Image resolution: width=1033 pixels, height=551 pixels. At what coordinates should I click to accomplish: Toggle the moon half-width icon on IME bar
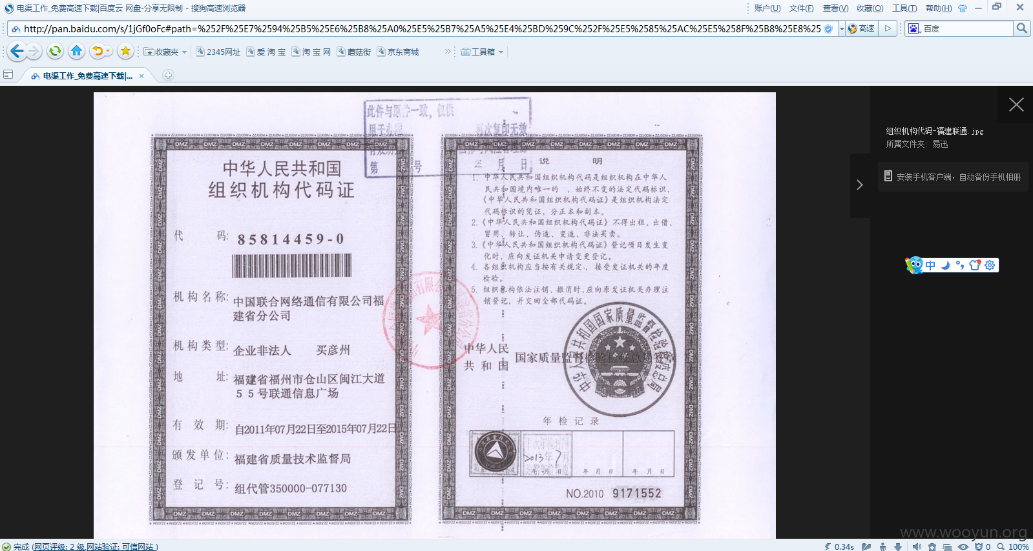(945, 265)
